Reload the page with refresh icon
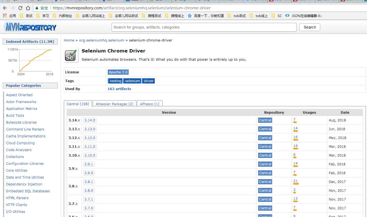 [x=20, y=8]
